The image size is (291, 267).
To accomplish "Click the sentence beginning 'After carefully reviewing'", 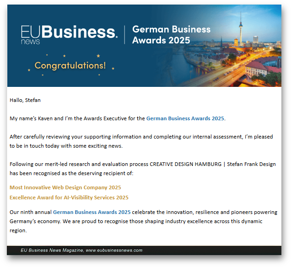I will [x=141, y=141].
